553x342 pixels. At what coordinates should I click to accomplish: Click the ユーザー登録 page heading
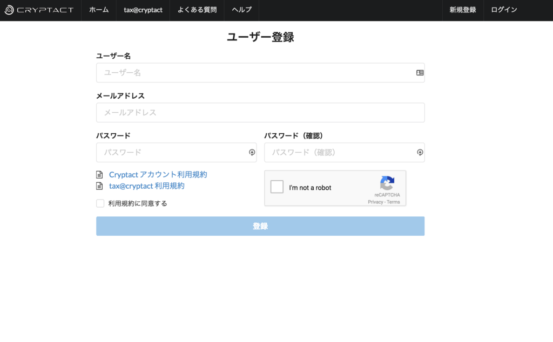tap(260, 37)
